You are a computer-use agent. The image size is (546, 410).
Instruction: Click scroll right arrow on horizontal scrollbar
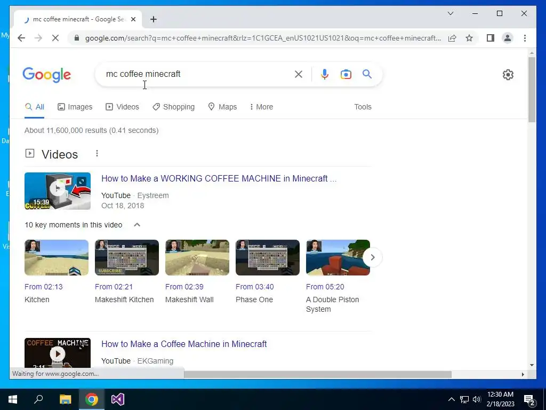click(523, 374)
